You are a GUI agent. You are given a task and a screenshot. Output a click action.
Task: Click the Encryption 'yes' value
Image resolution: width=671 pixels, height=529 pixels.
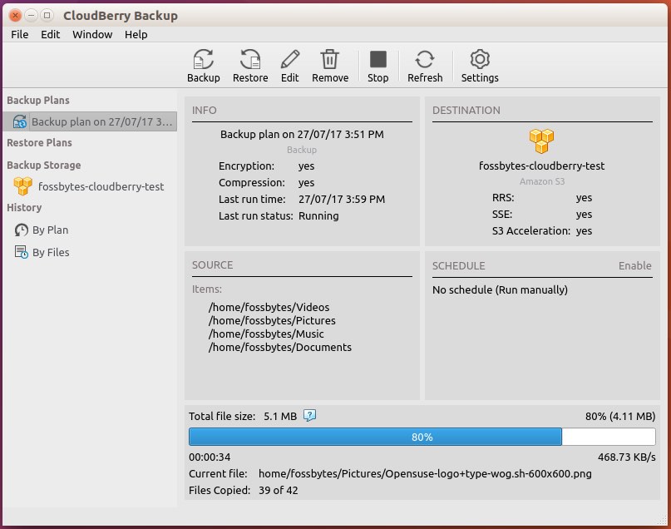click(x=306, y=166)
